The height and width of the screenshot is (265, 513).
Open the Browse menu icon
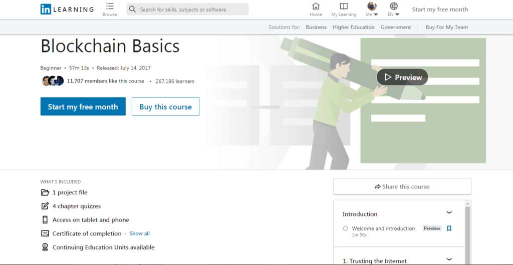[x=110, y=6]
